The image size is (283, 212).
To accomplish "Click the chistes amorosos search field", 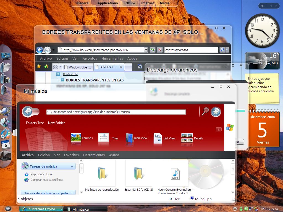I will click(191, 50).
